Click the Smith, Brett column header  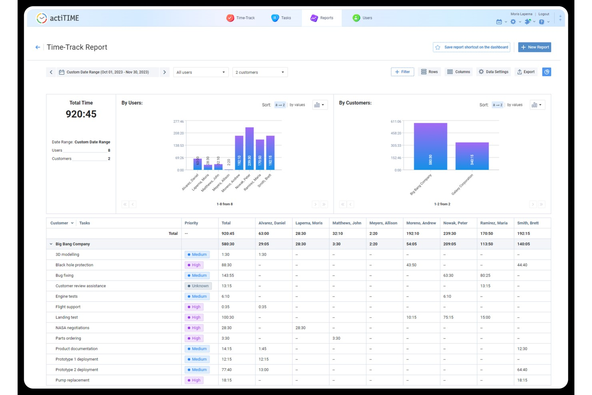coord(528,223)
